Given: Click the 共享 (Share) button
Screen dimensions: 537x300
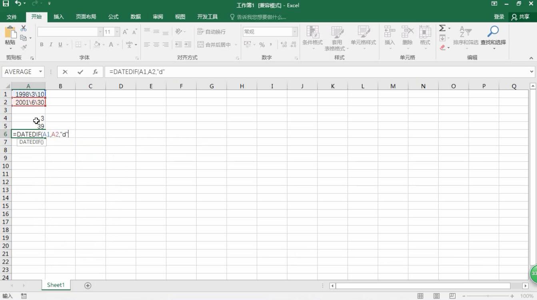Looking at the screenshot, I should click(x=521, y=17).
